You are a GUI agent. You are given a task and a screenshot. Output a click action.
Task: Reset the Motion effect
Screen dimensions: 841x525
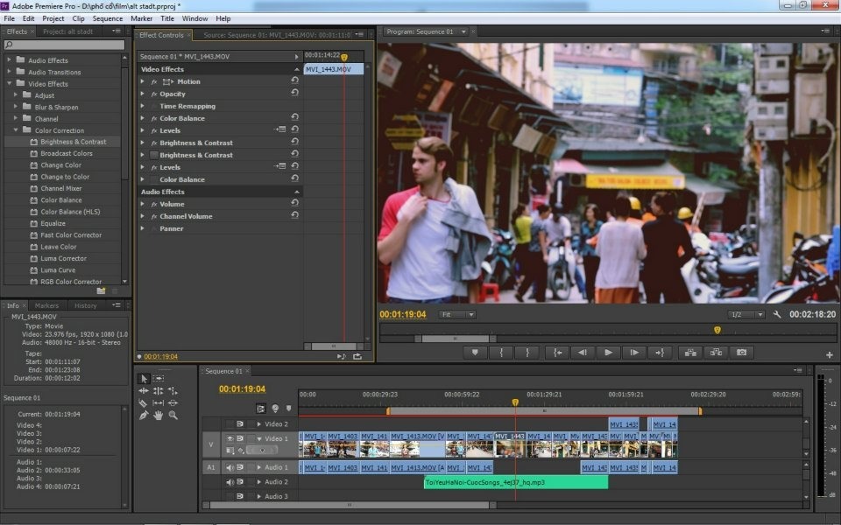coord(294,80)
